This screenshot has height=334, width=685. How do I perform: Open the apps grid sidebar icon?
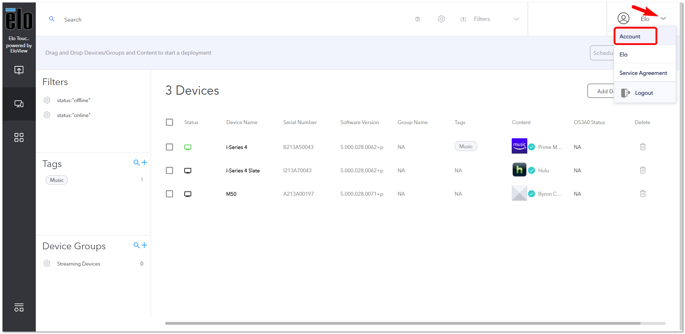point(19,137)
